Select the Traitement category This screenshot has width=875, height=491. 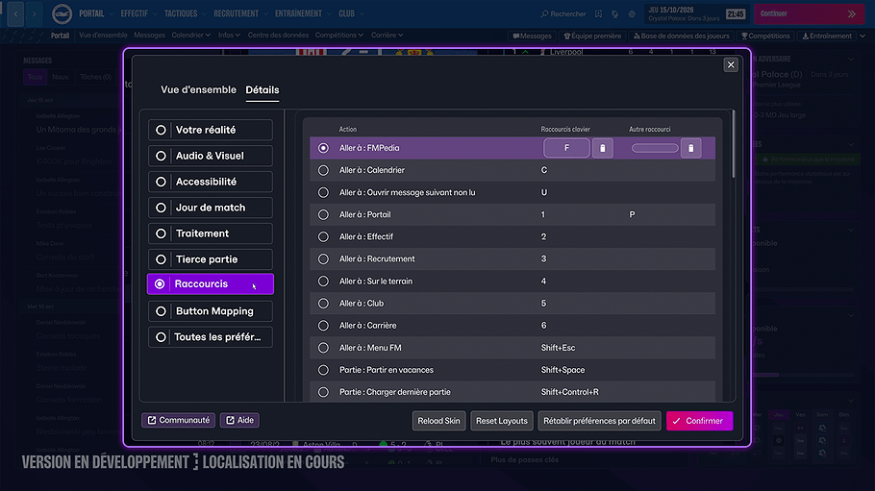211,233
